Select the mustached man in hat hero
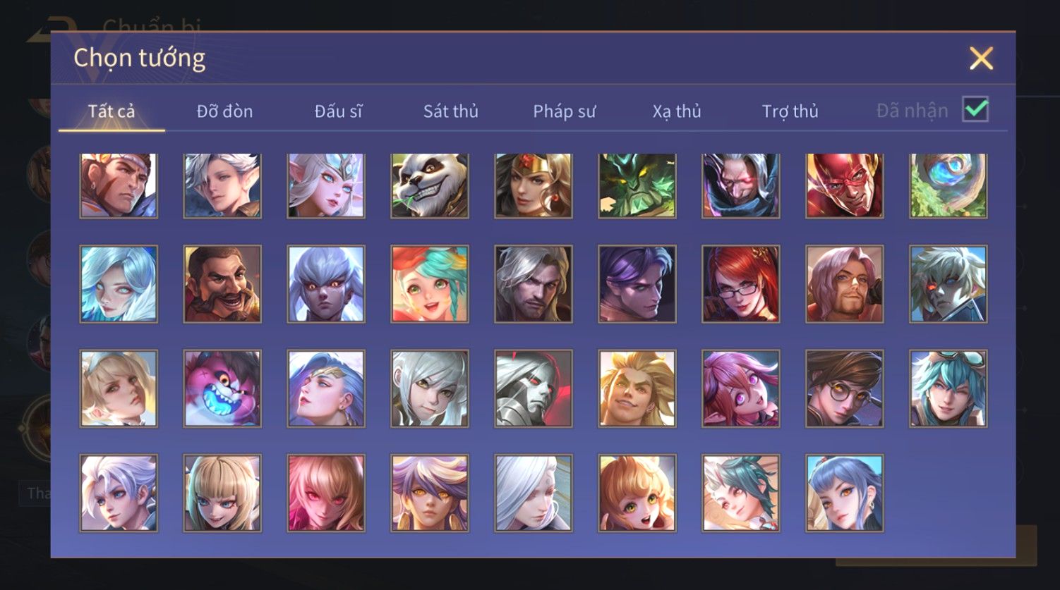This screenshot has height=590, width=1060. coord(222,284)
